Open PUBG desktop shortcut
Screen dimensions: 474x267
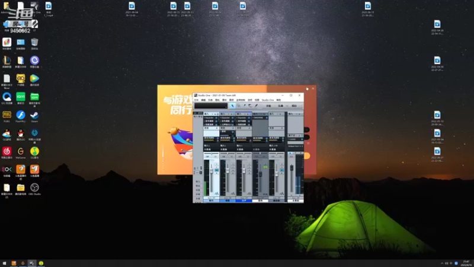[x=7, y=116]
